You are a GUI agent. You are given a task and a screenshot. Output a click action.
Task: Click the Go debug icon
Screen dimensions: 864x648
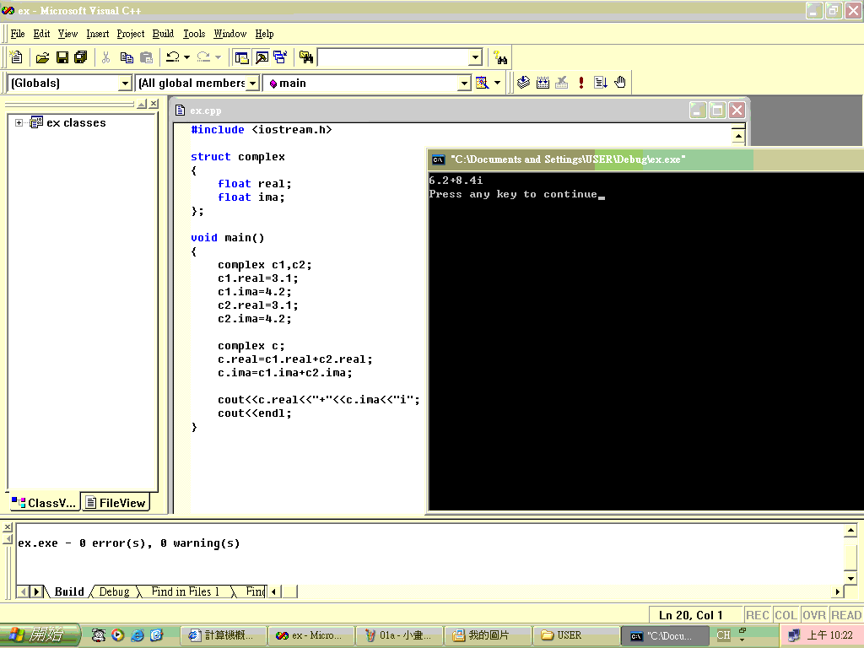(x=601, y=83)
